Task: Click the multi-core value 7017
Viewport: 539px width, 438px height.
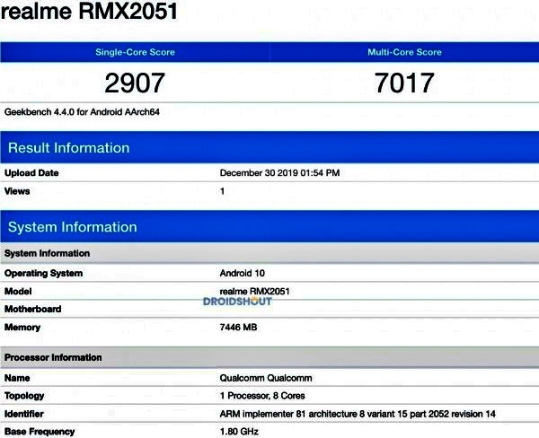Action: pyautogui.click(x=404, y=83)
